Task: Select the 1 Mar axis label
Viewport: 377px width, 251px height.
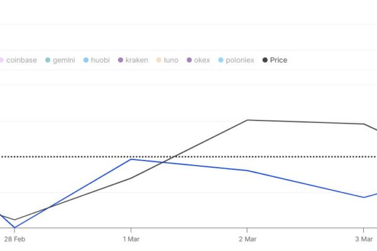Action: coord(131,239)
